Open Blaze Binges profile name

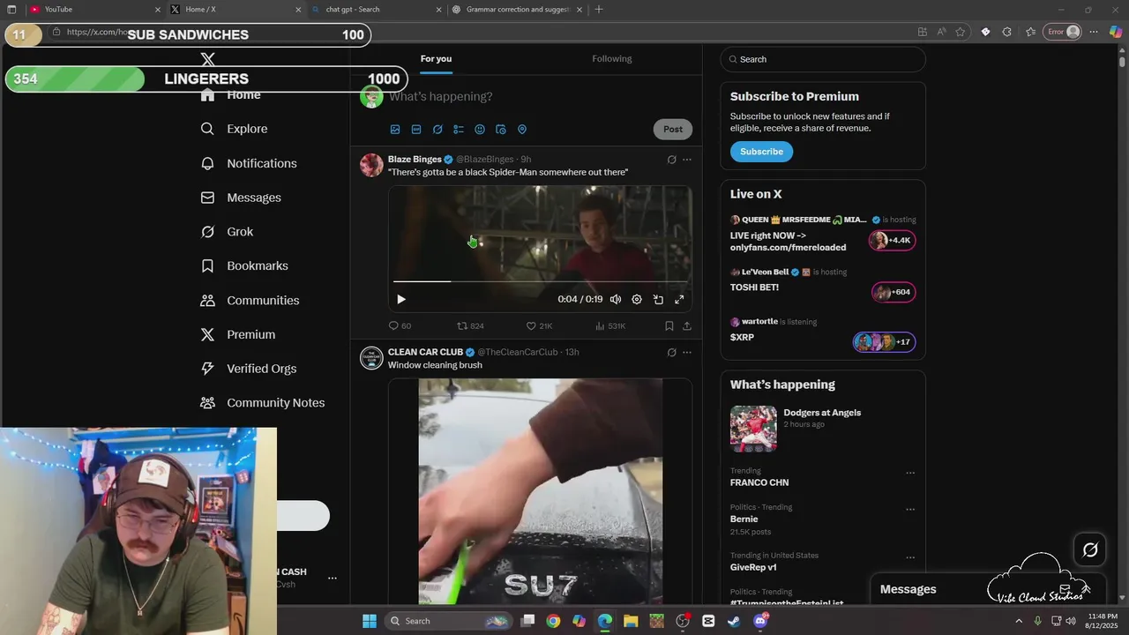(x=415, y=160)
